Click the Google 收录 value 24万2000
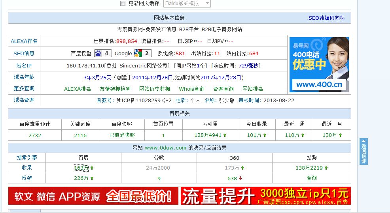 tap(158, 168)
